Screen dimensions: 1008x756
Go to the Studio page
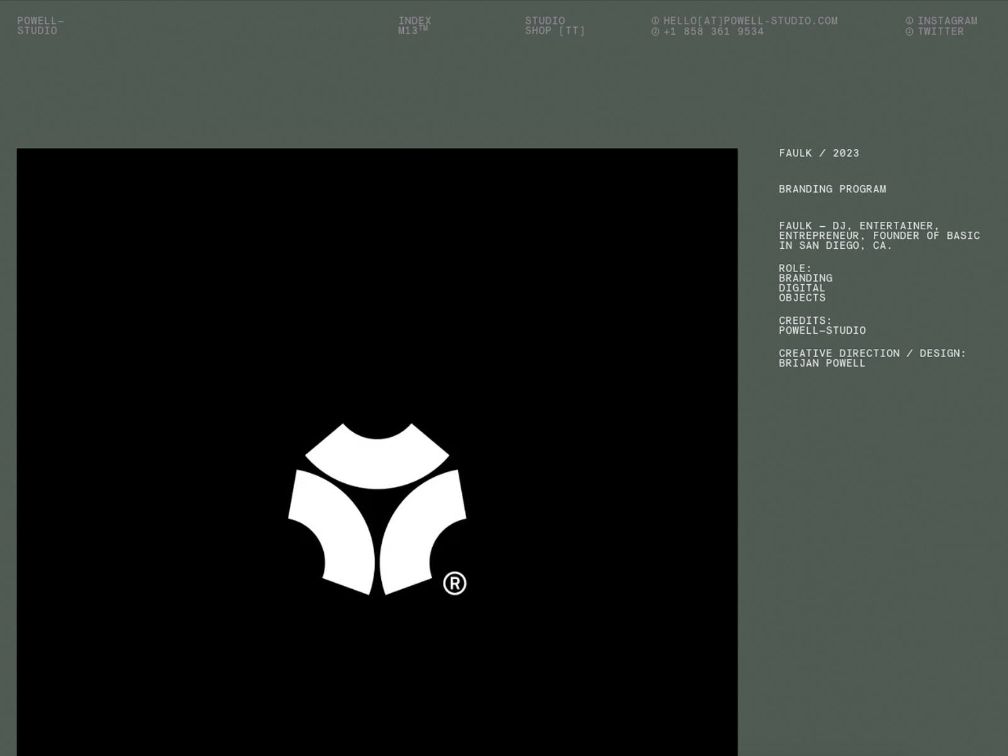pyautogui.click(x=545, y=21)
